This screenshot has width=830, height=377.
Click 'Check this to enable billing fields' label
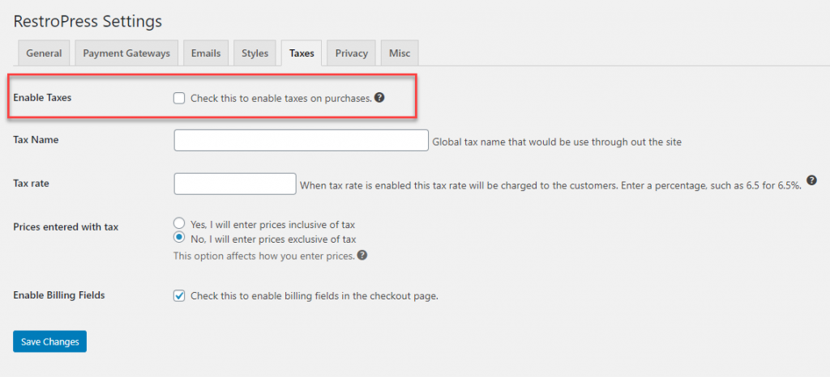[314, 296]
